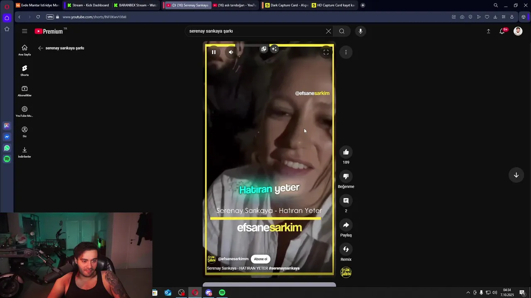Open İndirilenler downloads in sidebar
The width and height of the screenshot is (531, 298).
tap(24, 152)
